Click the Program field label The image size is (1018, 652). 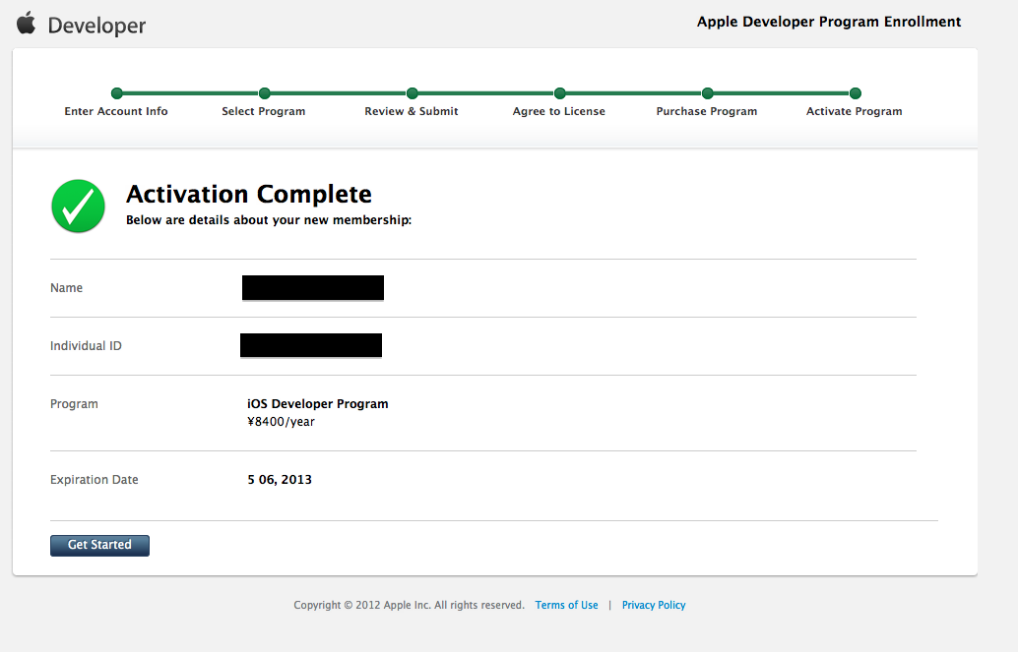pos(74,403)
